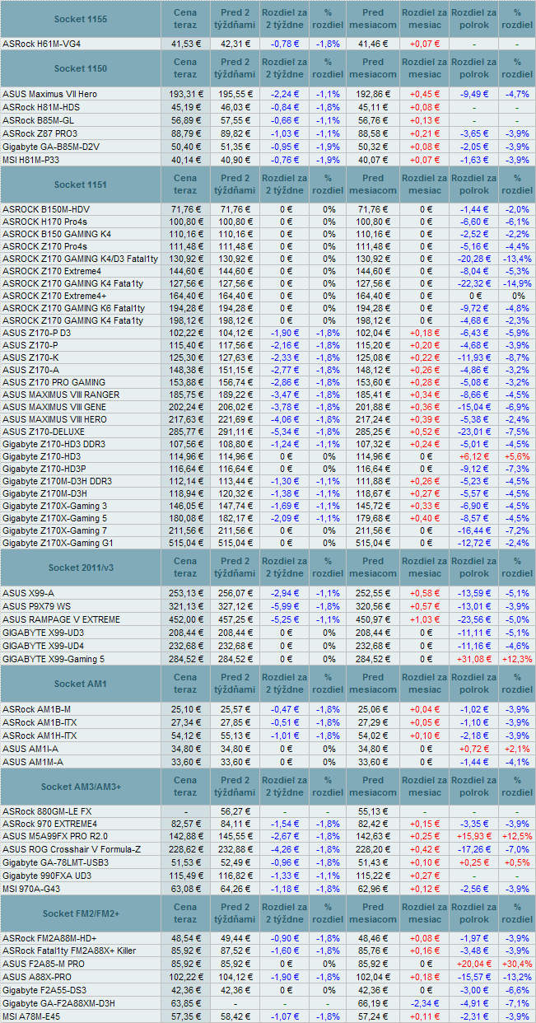Viewport: 536px width, 1023px height.
Task: Click ASROCK Z170 GAMING K6 Fata1ty name
Action: [x=73, y=308]
